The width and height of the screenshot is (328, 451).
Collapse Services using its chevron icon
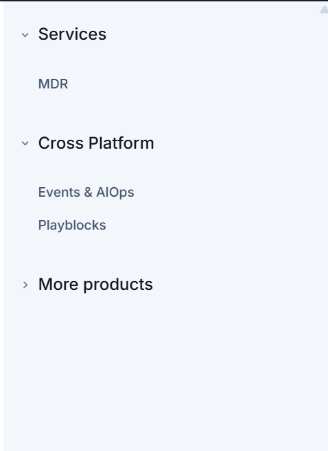25,35
